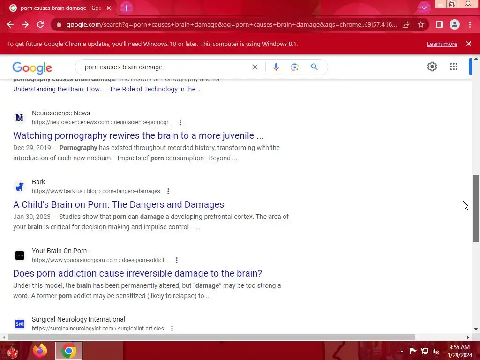The image size is (480, 360).
Task: Open the Your Brain On Porn favicon
Action: (20, 255)
